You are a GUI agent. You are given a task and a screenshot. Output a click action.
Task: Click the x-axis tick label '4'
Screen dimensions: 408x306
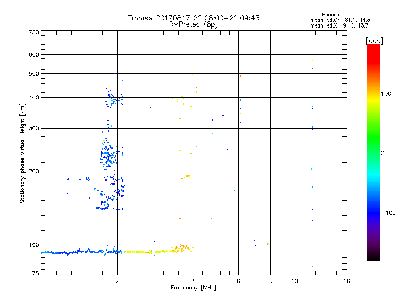pos(194,281)
